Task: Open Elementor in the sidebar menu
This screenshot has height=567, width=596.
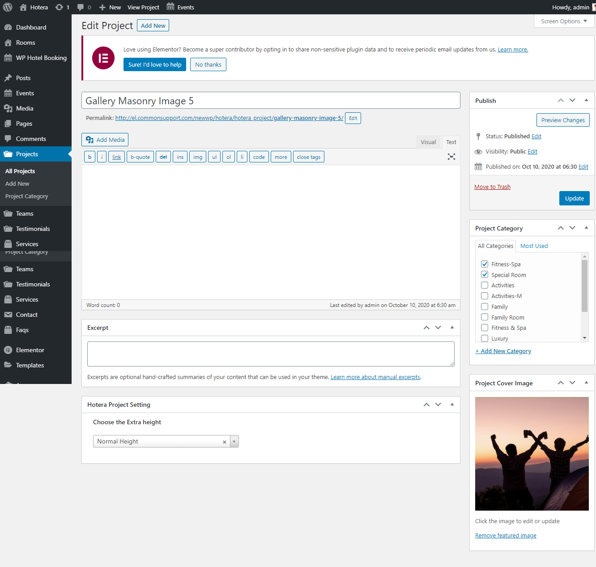Action: tap(30, 350)
